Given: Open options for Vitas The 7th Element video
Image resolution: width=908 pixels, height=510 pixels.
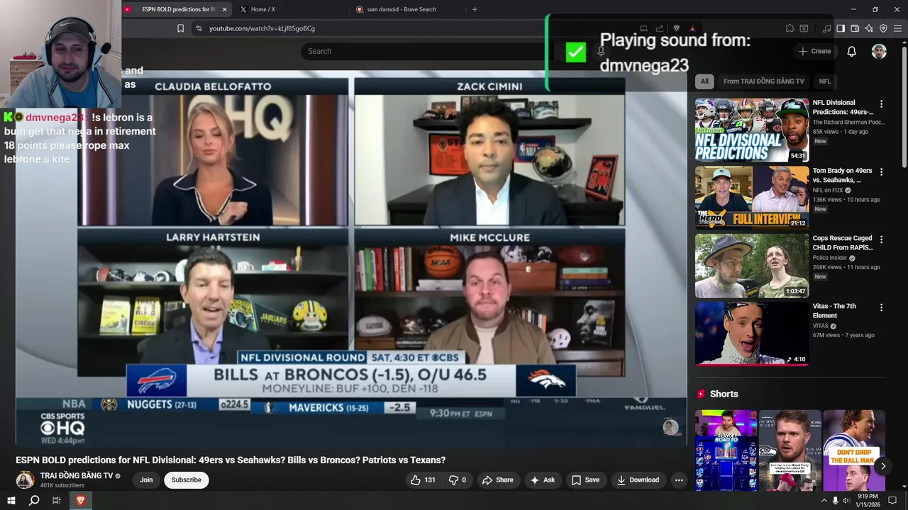Looking at the screenshot, I should click(881, 307).
